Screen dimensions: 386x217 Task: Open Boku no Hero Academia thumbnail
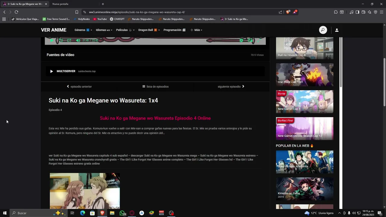click(305, 162)
